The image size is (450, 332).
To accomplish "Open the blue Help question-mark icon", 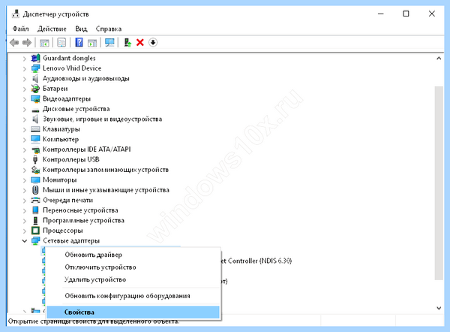I will tap(79, 43).
